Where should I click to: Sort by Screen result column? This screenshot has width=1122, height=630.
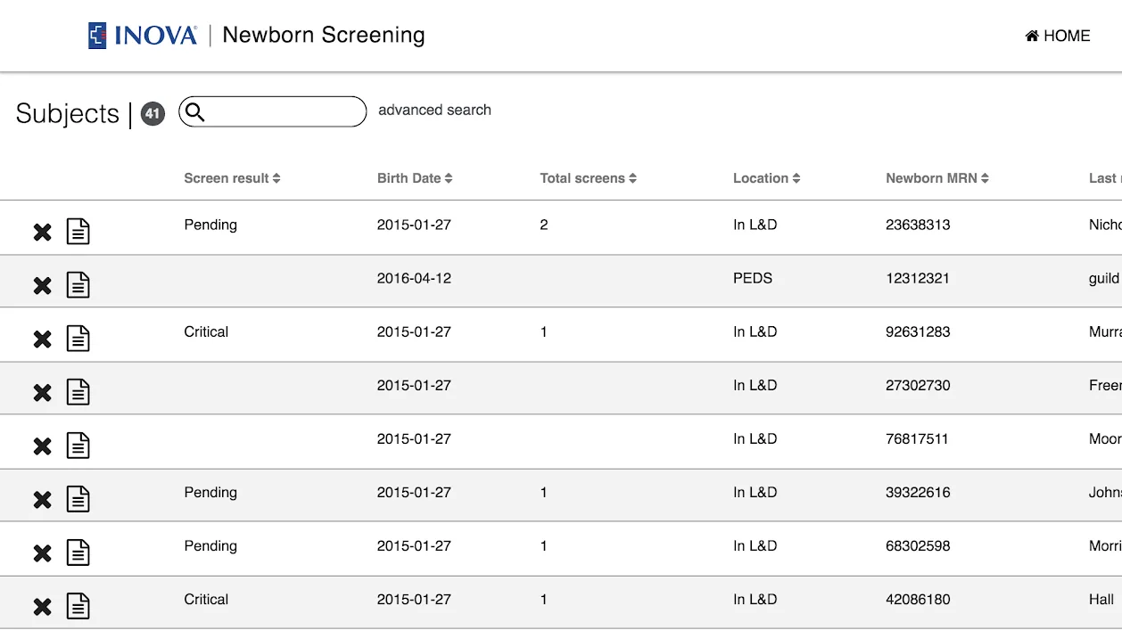[x=232, y=178]
